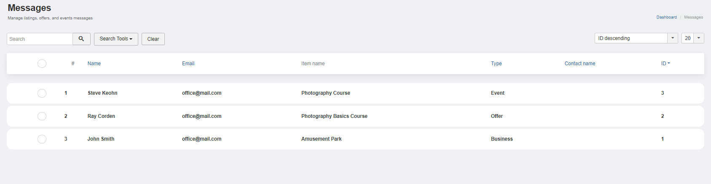This screenshot has width=711, height=184.
Task: Open the Ray Corden message
Action: 101,116
